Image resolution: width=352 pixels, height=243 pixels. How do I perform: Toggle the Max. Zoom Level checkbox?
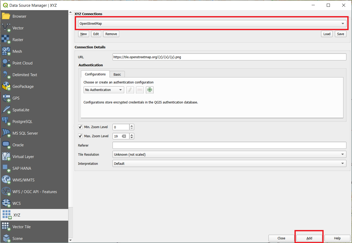pyautogui.click(x=80, y=136)
